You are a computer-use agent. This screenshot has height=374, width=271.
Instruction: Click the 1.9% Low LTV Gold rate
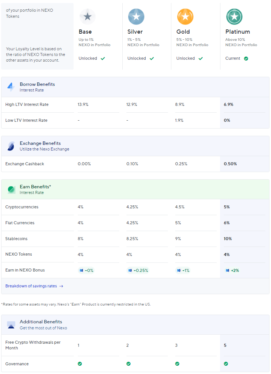pos(179,121)
